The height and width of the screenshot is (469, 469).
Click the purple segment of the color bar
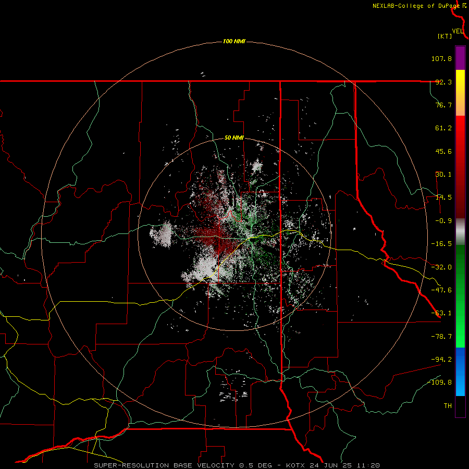pos(460,58)
